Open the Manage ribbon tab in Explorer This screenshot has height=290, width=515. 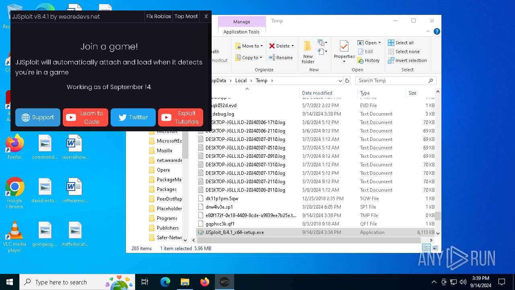coord(242,22)
